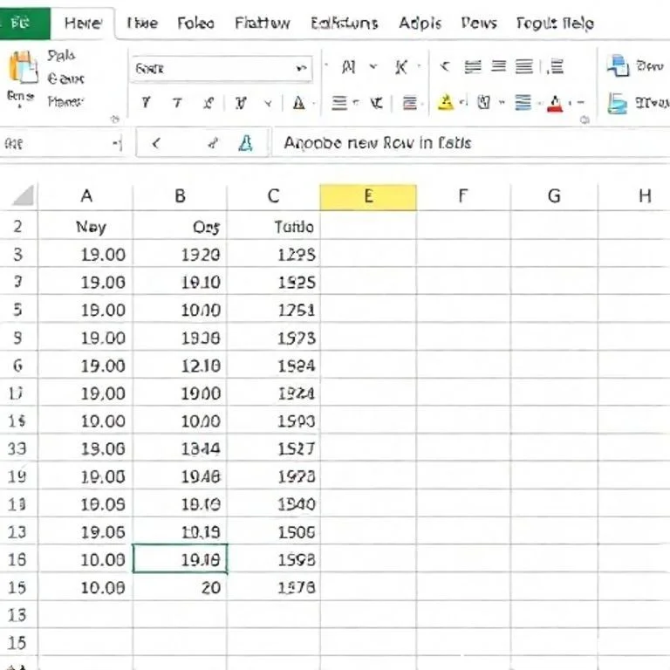Click the boxed glyph icon after the yellow highlighter

[x=483, y=102]
